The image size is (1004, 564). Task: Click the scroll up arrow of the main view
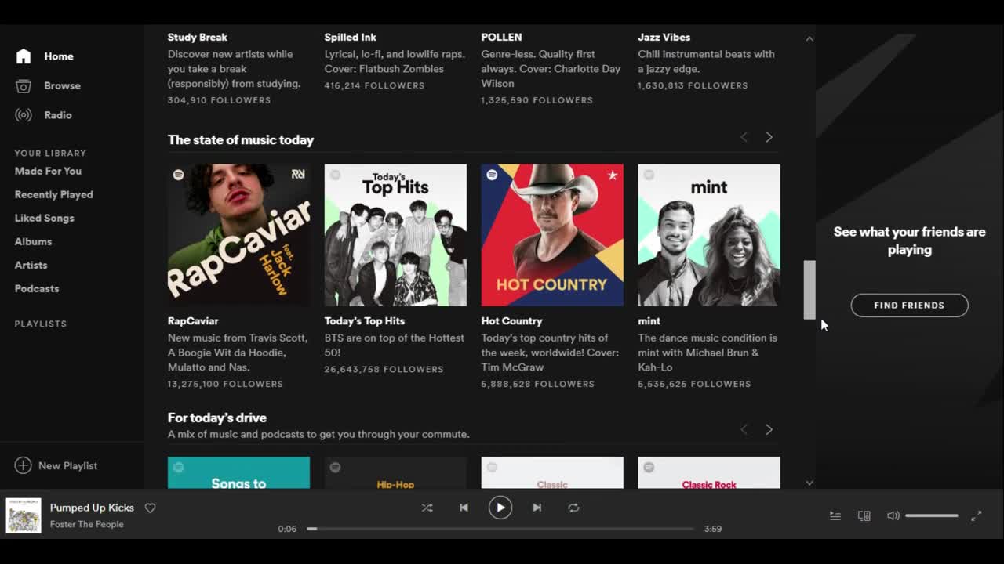(809, 38)
